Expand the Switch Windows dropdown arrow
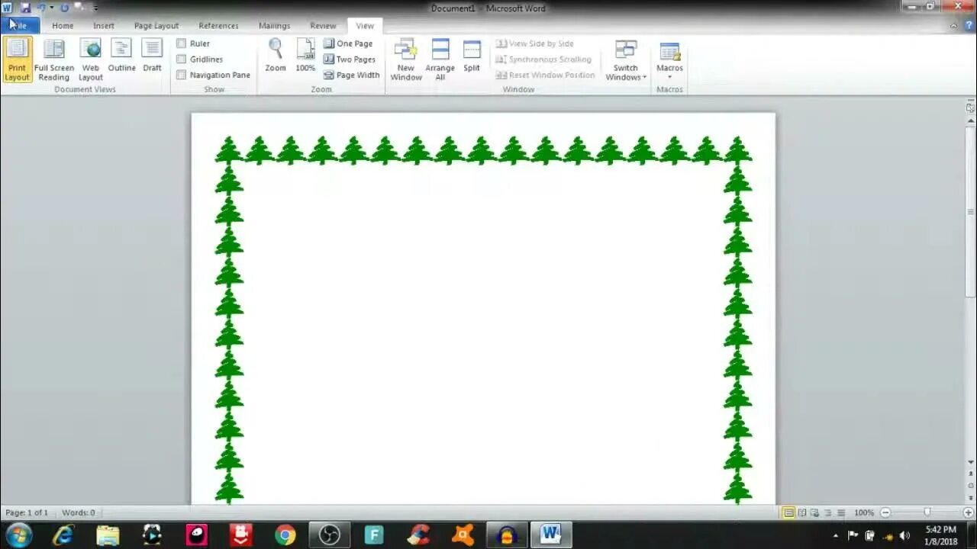Viewport: 977px width, 549px height. coord(644,77)
